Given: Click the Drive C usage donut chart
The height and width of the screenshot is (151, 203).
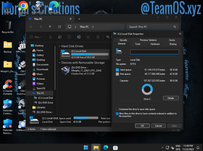Looking at the screenshot, I should point(147,89).
